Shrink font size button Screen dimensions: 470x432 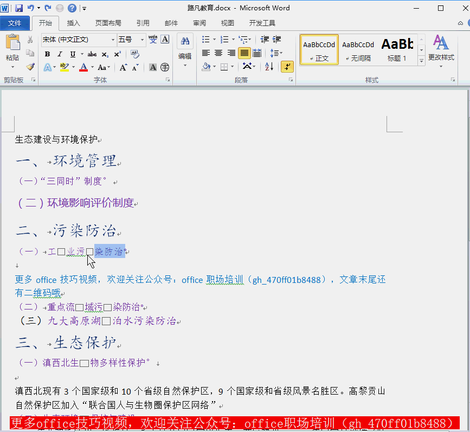135,67
